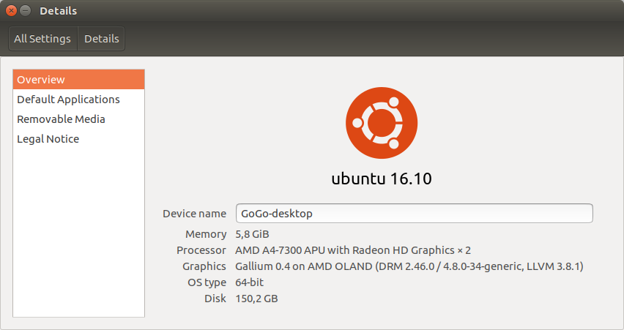Screen dimensions: 624x330
Task: Click the window title bar 'Details' text
Action: 58,11
